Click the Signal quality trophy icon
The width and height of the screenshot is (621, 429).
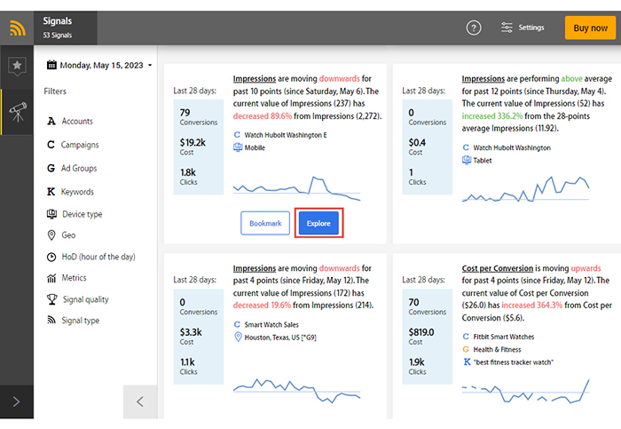point(51,299)
